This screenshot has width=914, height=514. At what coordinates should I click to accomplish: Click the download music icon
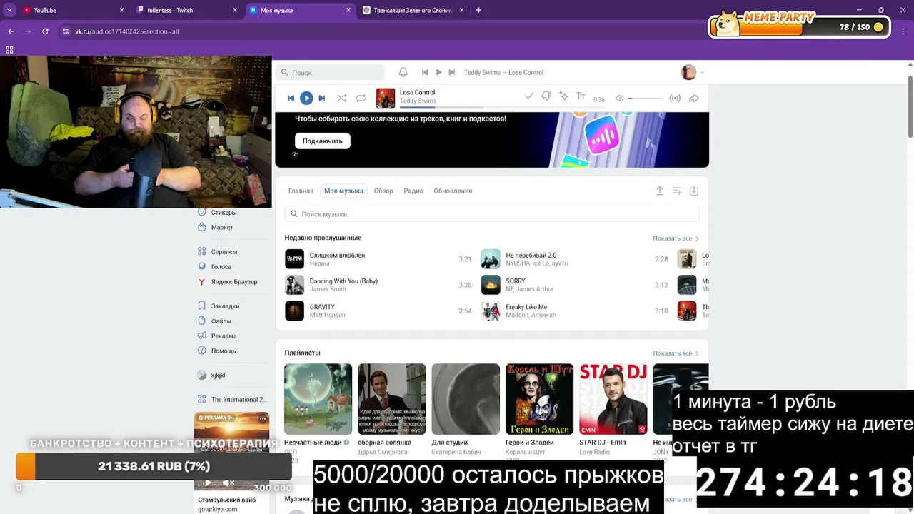coord(694,191)
